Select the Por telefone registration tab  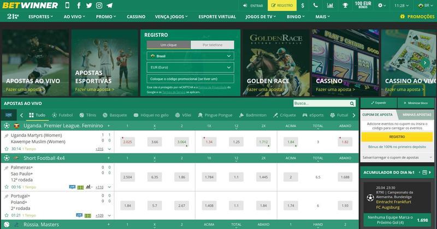[212, 45]
